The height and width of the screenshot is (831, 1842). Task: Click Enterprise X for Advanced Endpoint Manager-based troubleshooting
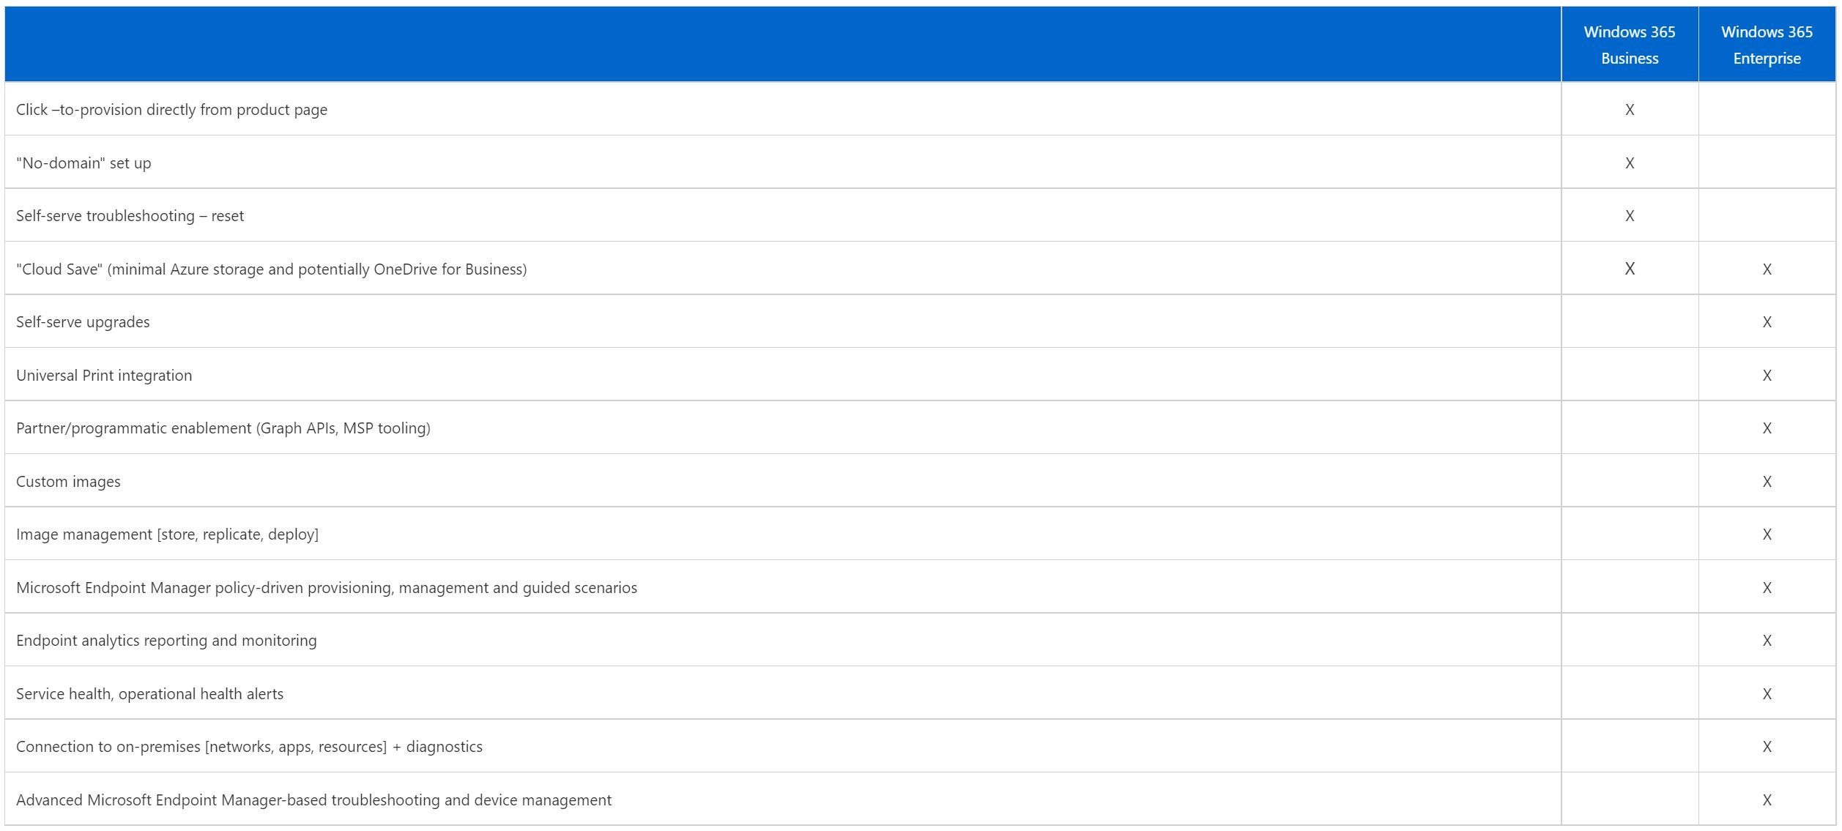click(x=1767, y=800)
